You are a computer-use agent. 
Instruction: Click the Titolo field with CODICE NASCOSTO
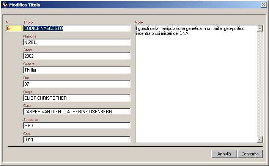(x=77, y=28)
